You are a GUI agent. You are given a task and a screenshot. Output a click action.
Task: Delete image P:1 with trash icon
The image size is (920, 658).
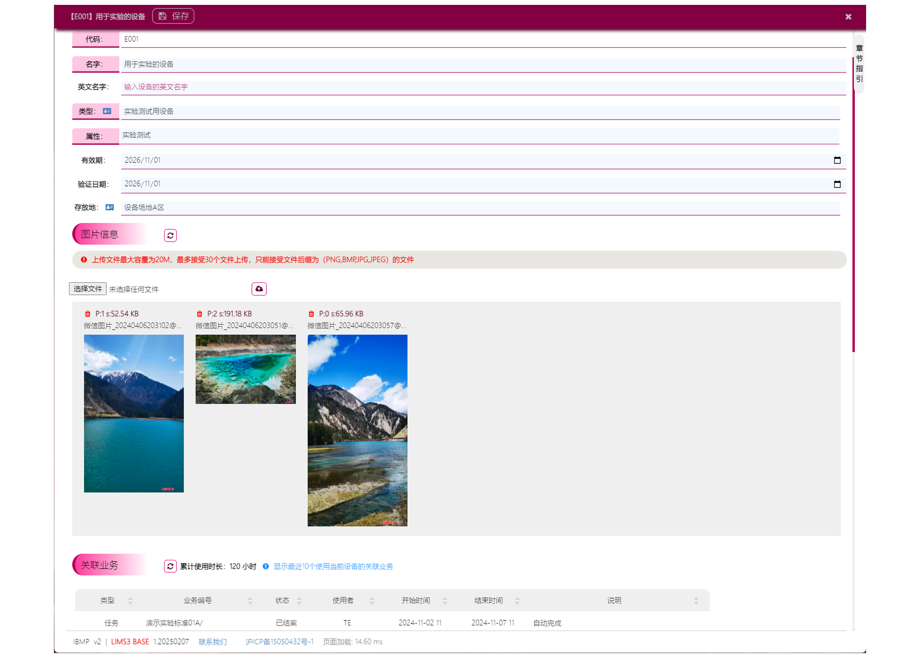click(x=88, y=314)
